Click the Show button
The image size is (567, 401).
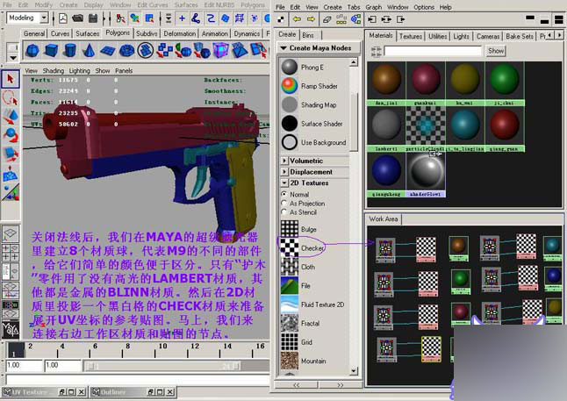(496, 51)
